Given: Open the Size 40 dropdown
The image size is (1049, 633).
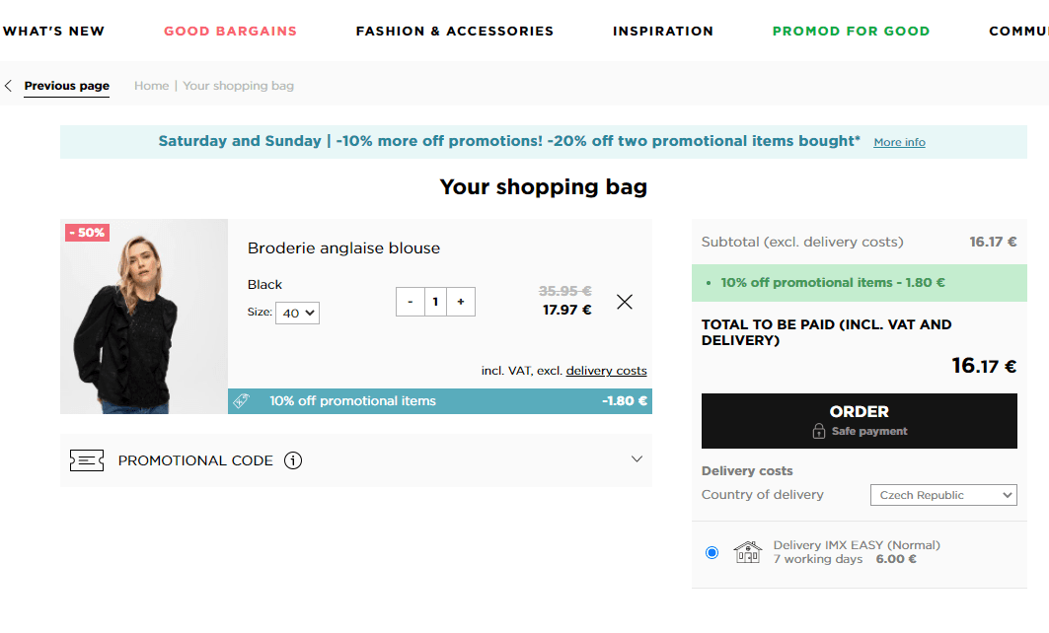Looking at the screenshot, I should pyautogui.click(x=298, y=313).
